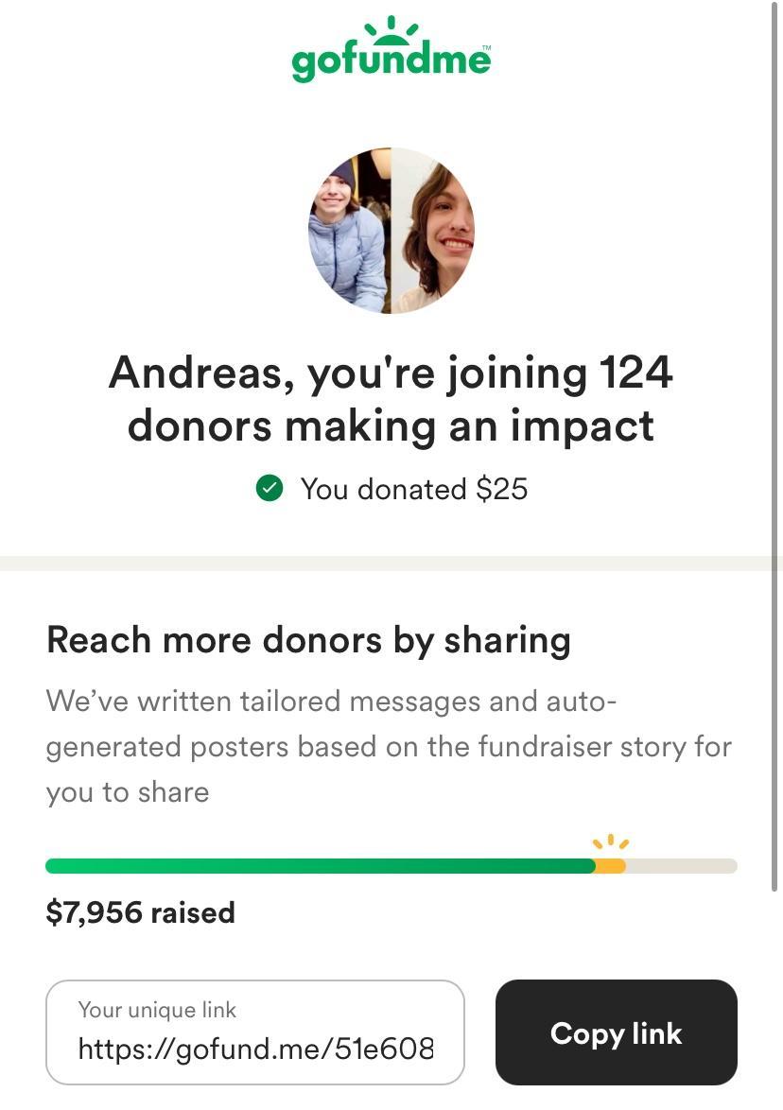This screenshot has width=783, height=1110.
Task: Click the green filled part of progress bar
Action: (320, 866)
